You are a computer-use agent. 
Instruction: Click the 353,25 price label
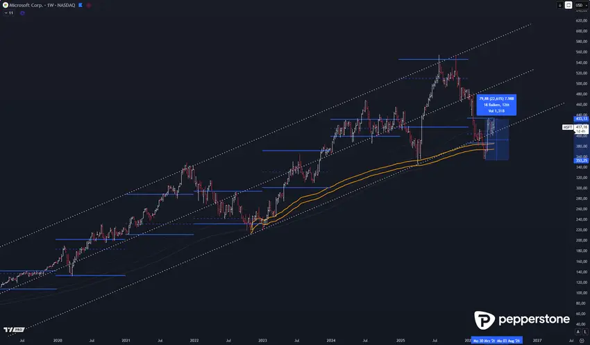coord(582,160)
